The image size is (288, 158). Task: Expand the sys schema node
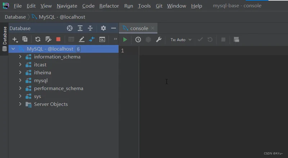[20, 96]
